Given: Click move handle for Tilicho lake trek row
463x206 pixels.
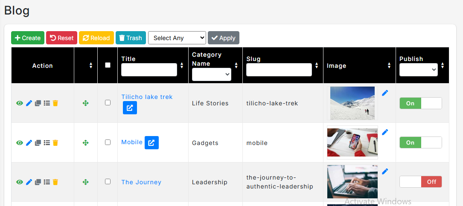Looking at the screenshot, I should pyautogui.click(x=86, y=103).
